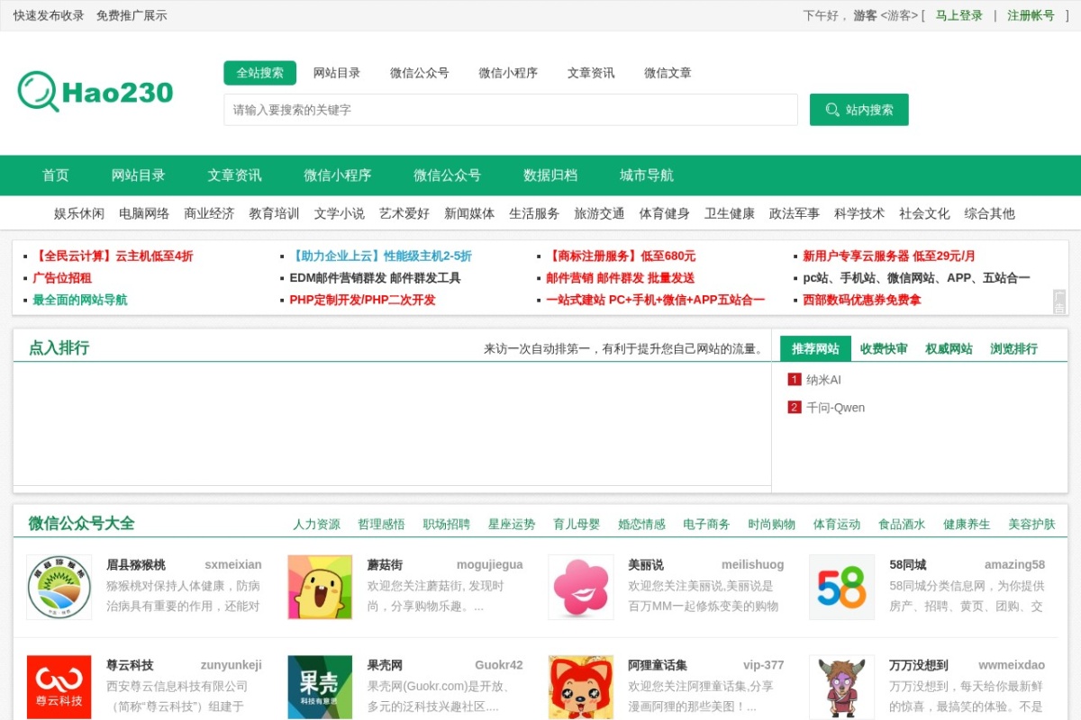1081x720 pixels.
Task: Click the 马上登录 login link
Action: pos(958,15)
